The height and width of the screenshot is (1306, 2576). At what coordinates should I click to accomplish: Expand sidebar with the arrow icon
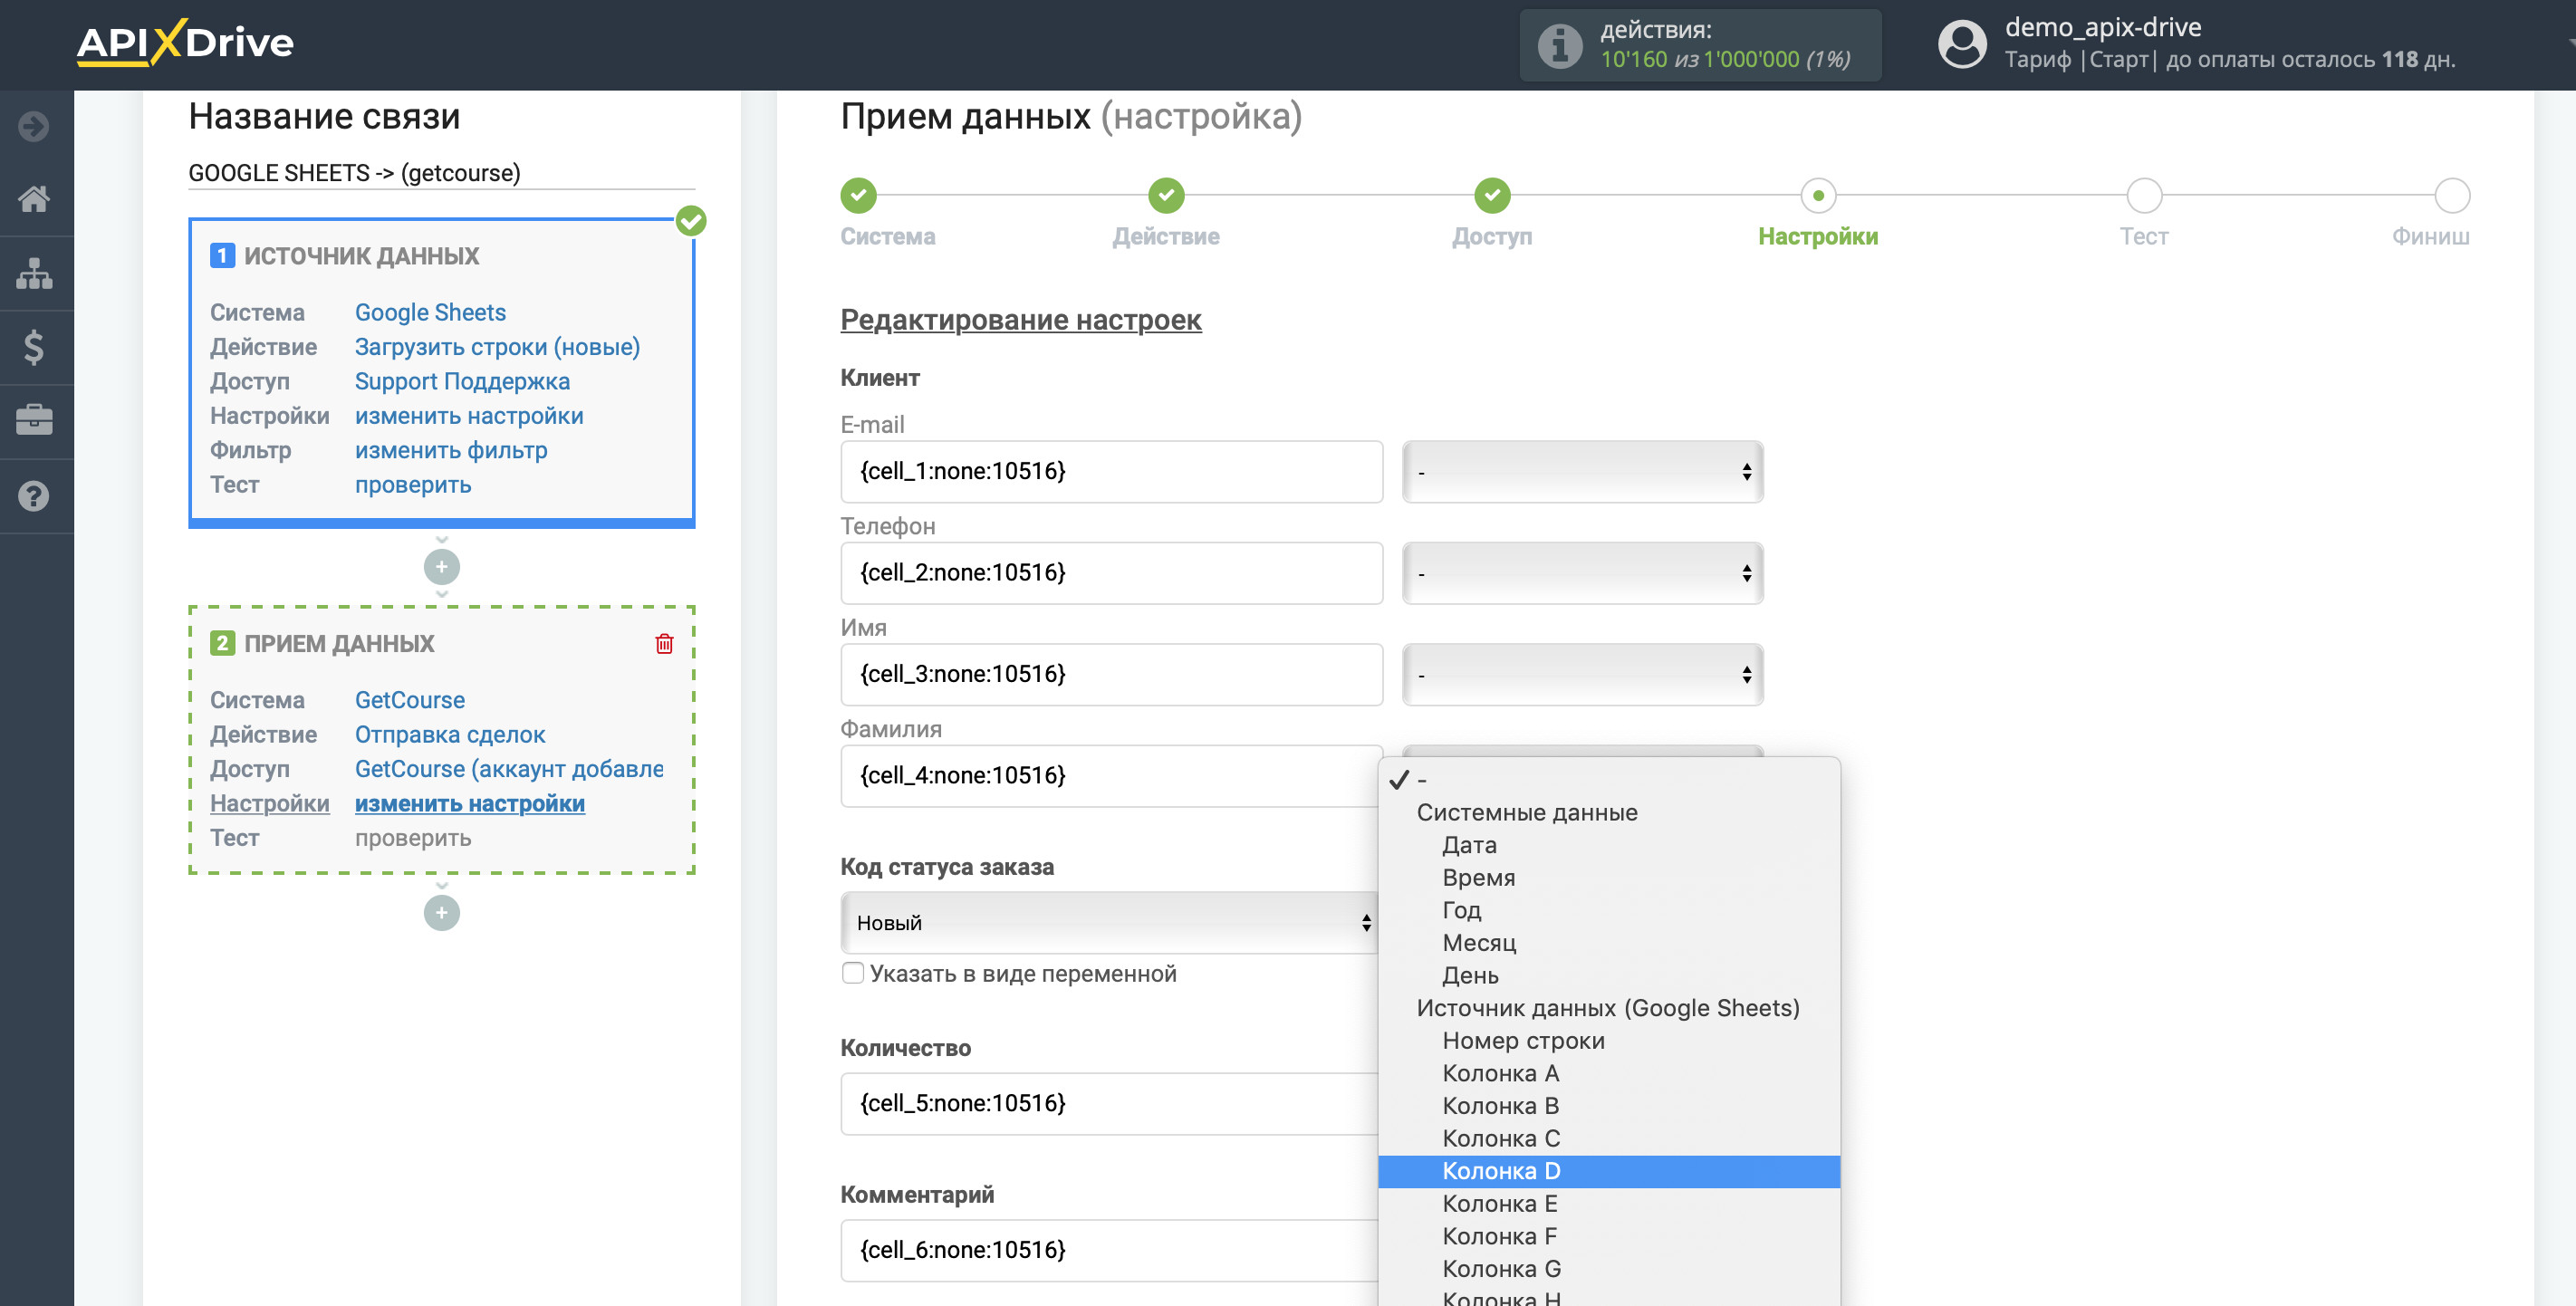click(34, 126)
